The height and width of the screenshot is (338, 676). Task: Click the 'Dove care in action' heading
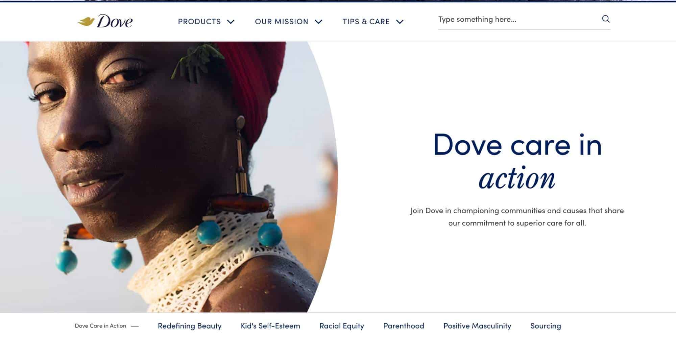pos(517,161)
